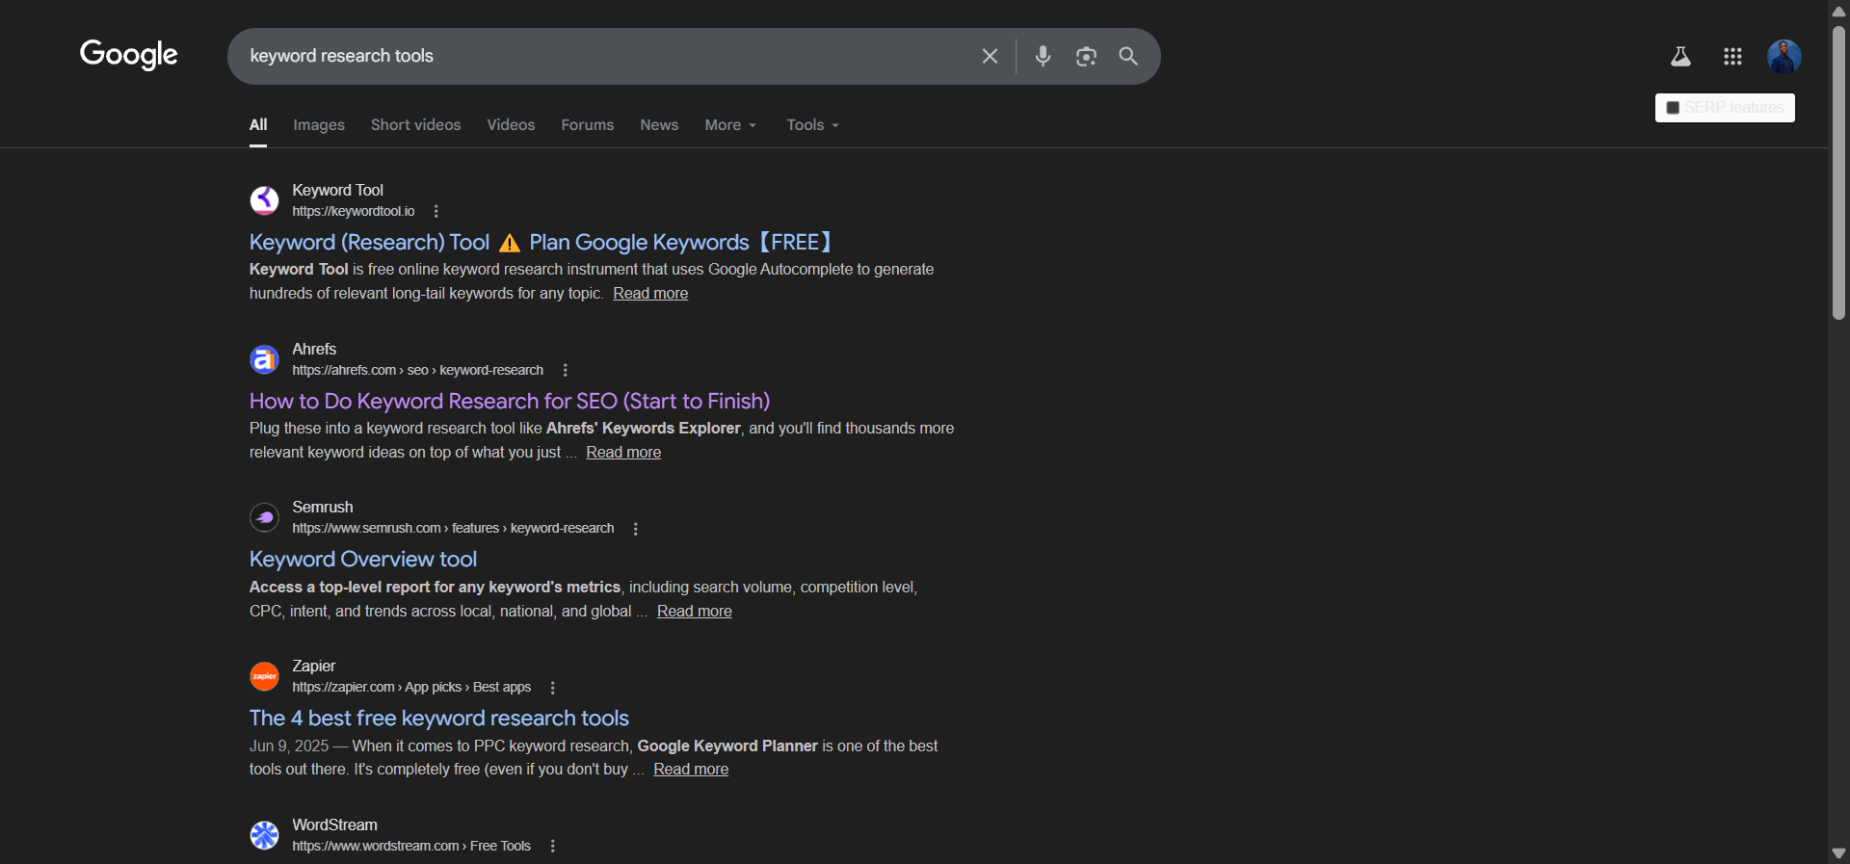The height and width of the screenshot is (864, 1850).
Task: Open Keyword (Research) Tool result title
Action: (x=541, y=243)
